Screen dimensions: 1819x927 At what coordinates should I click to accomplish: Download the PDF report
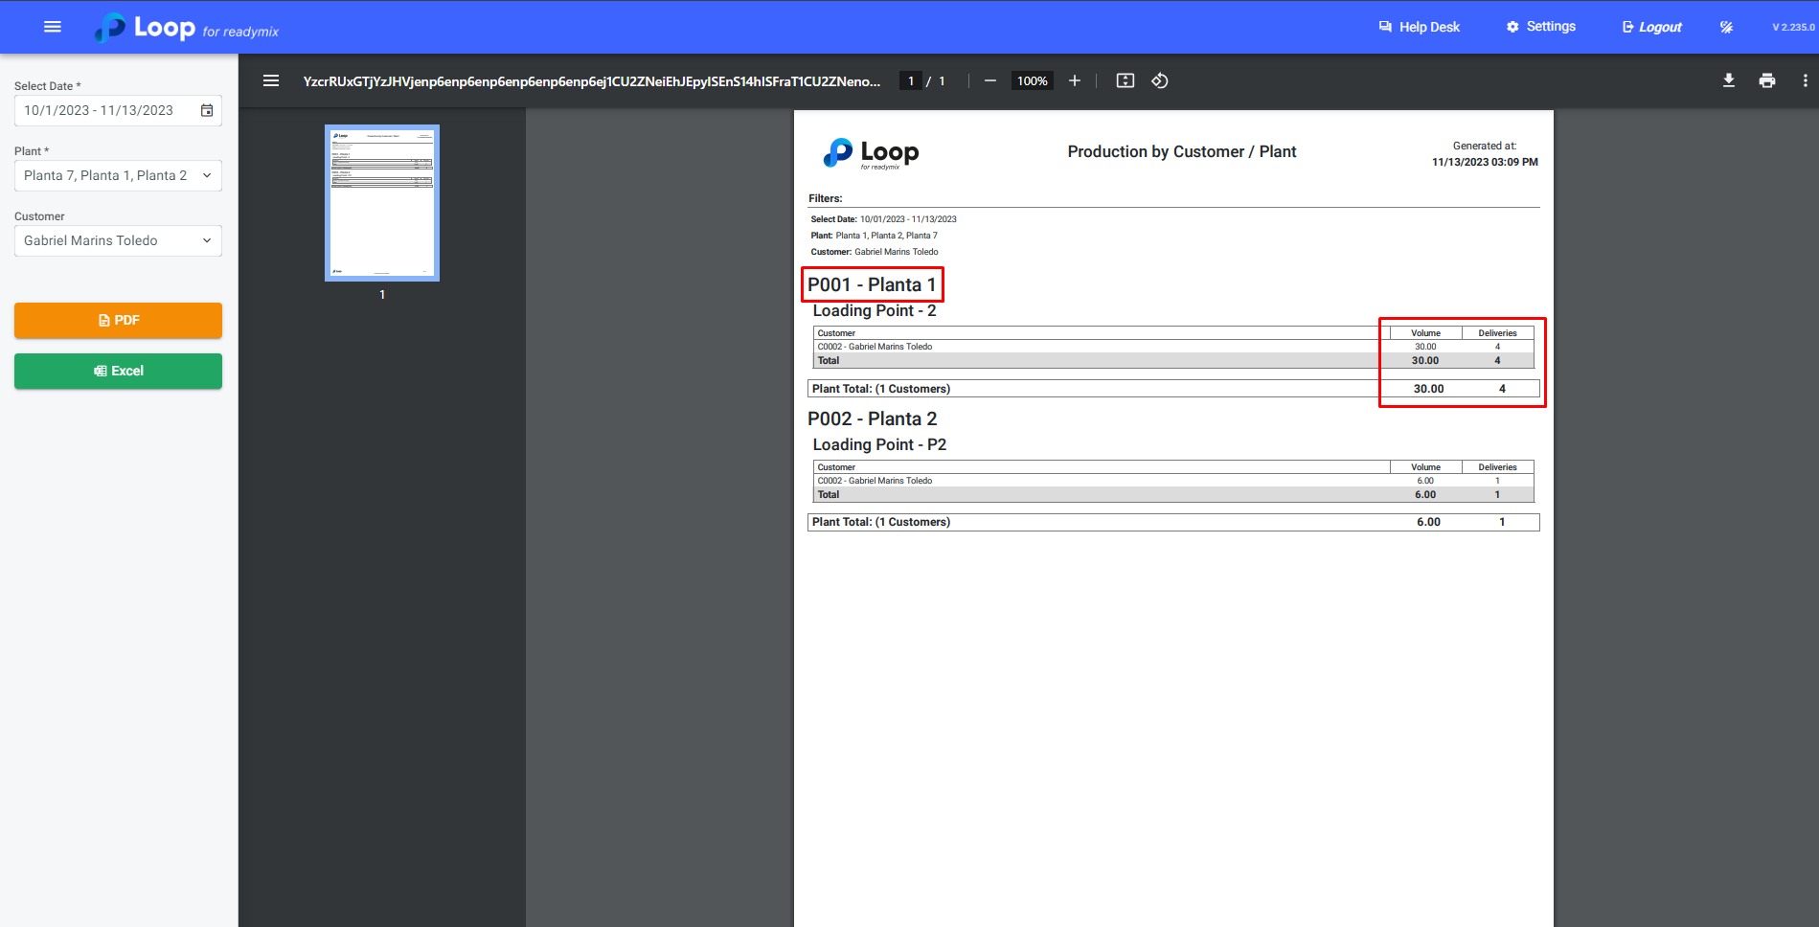[x=1729, y=81]
